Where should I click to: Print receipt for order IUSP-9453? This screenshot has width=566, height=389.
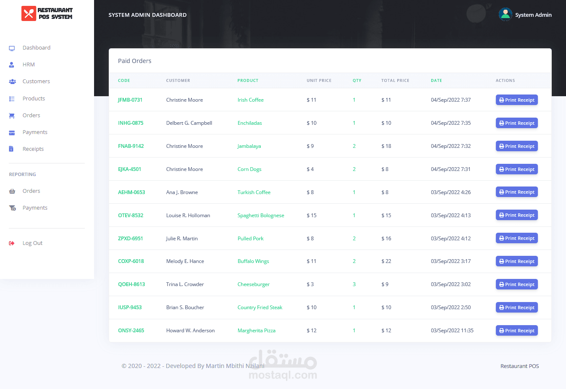click(517, 308)
